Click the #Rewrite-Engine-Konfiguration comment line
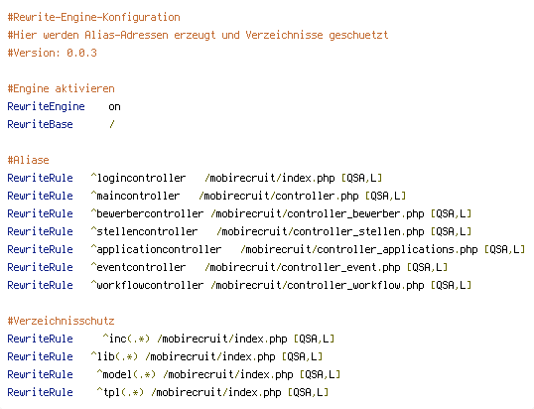 coord(93,17)
